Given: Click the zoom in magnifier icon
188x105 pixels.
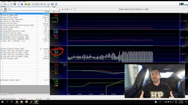Looking at the screenshot, I should (x=41, y=4).
